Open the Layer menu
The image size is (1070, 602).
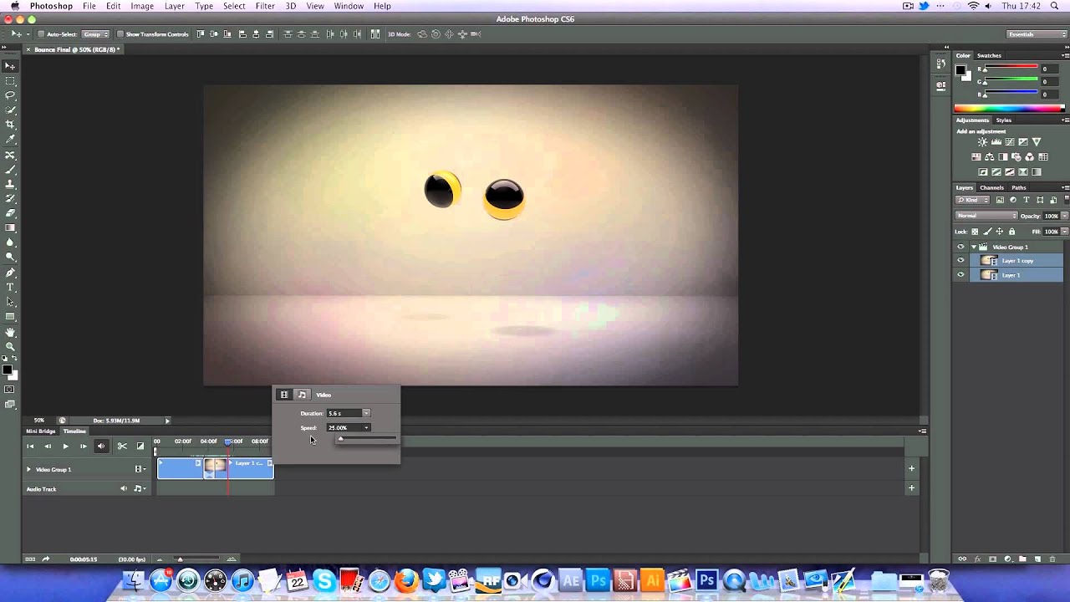174,6
